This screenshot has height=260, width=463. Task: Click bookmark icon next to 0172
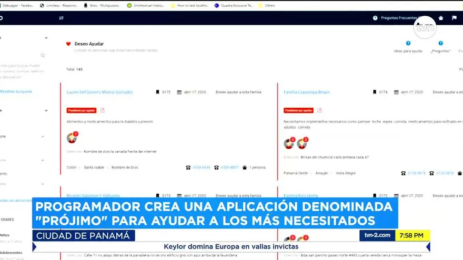pyautogui.click(x=375, y=195)
